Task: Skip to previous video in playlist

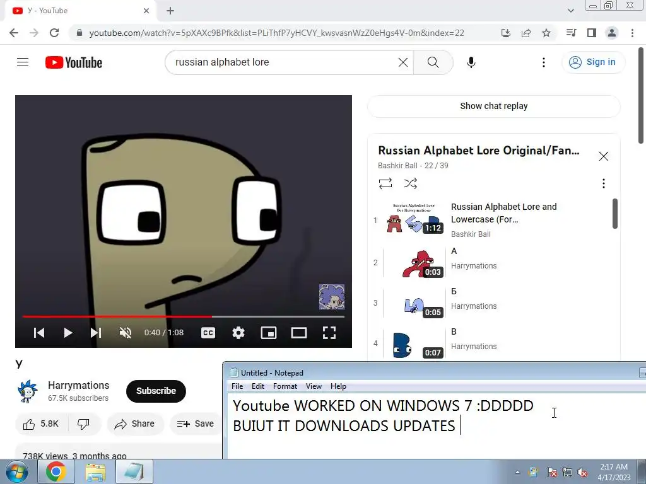Action: (x=39, y=333)
